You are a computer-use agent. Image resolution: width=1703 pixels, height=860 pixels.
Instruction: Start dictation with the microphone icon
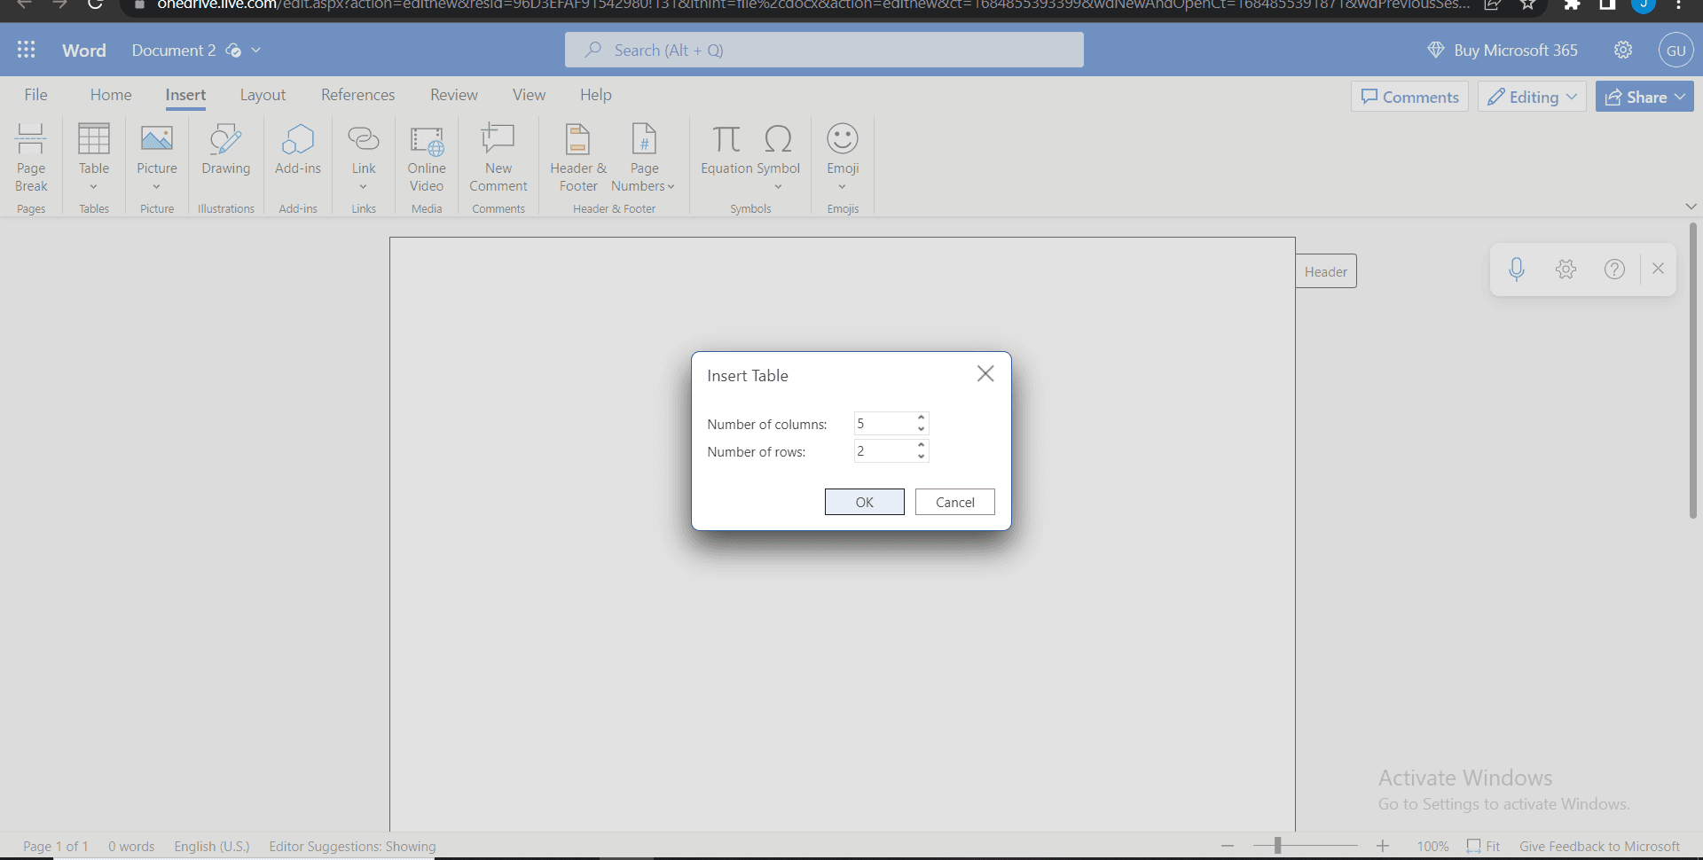[x=1516, y=270]
